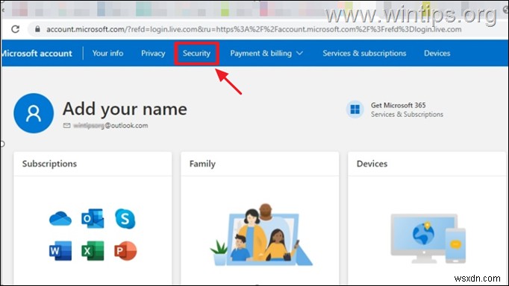Click the outlook.com email address
Screen dimensions: 509x286
point(110,125)
